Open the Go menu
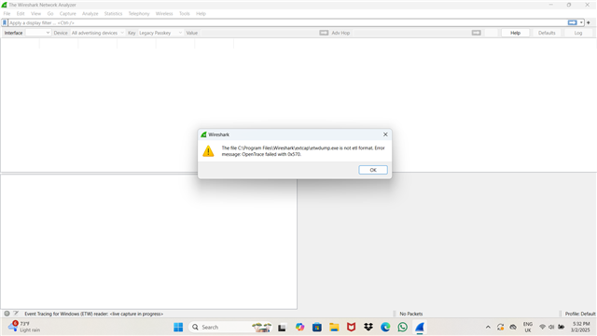The height and width of the screenshot is (336, 597). (x=50, y=14)
